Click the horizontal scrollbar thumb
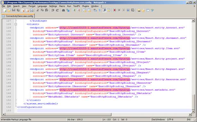Viewport: 197px width, 122px height. pos(58,114)
